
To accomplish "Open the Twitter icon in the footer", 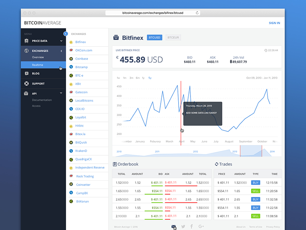I will 183,226.
